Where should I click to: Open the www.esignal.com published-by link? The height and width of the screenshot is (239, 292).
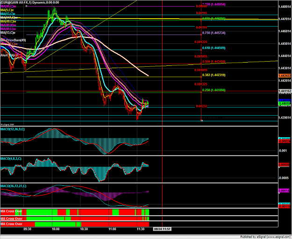(x=279, y=237)
